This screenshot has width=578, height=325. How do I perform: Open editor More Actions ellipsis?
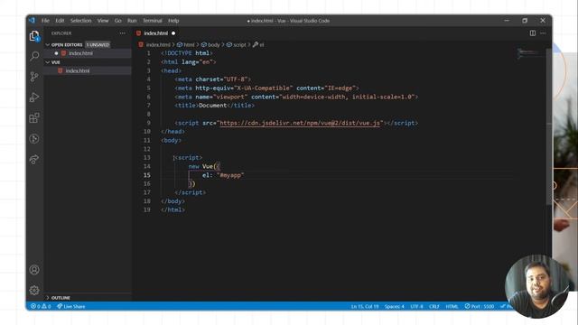click(x=543, y=33)
